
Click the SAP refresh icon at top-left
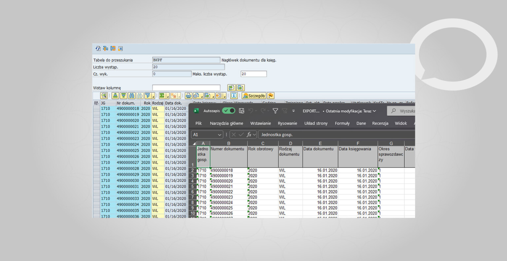coord(98,49)
